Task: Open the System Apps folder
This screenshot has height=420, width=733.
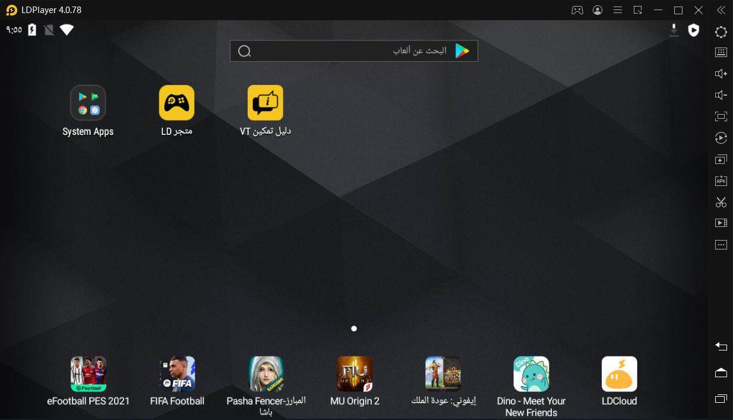Action: pyautogui.click(x=88, y=103)
